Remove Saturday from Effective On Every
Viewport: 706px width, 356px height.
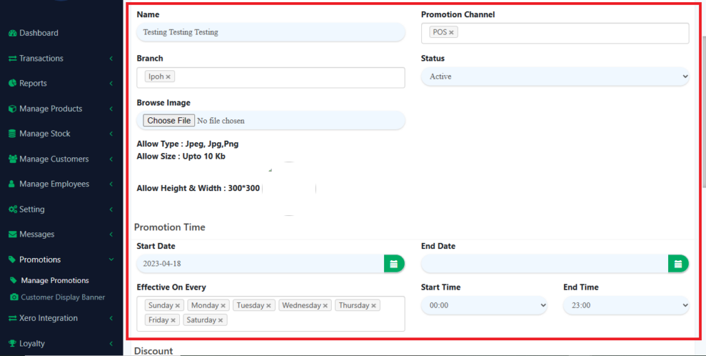point(221,320)
